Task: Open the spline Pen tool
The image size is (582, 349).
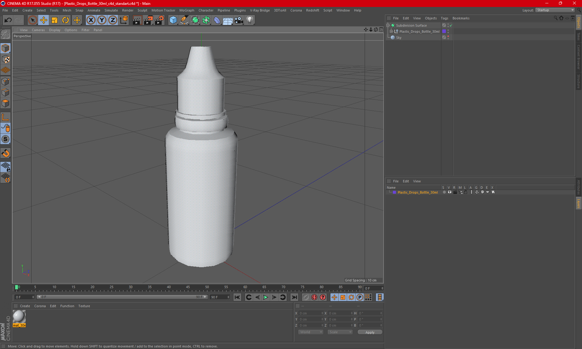Action: tap(184, 20)
